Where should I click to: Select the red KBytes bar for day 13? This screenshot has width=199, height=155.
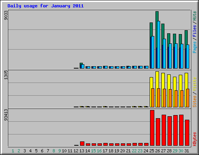click(x=82, y=144)
